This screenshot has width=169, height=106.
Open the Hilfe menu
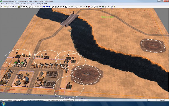click(x=46, y=4)
